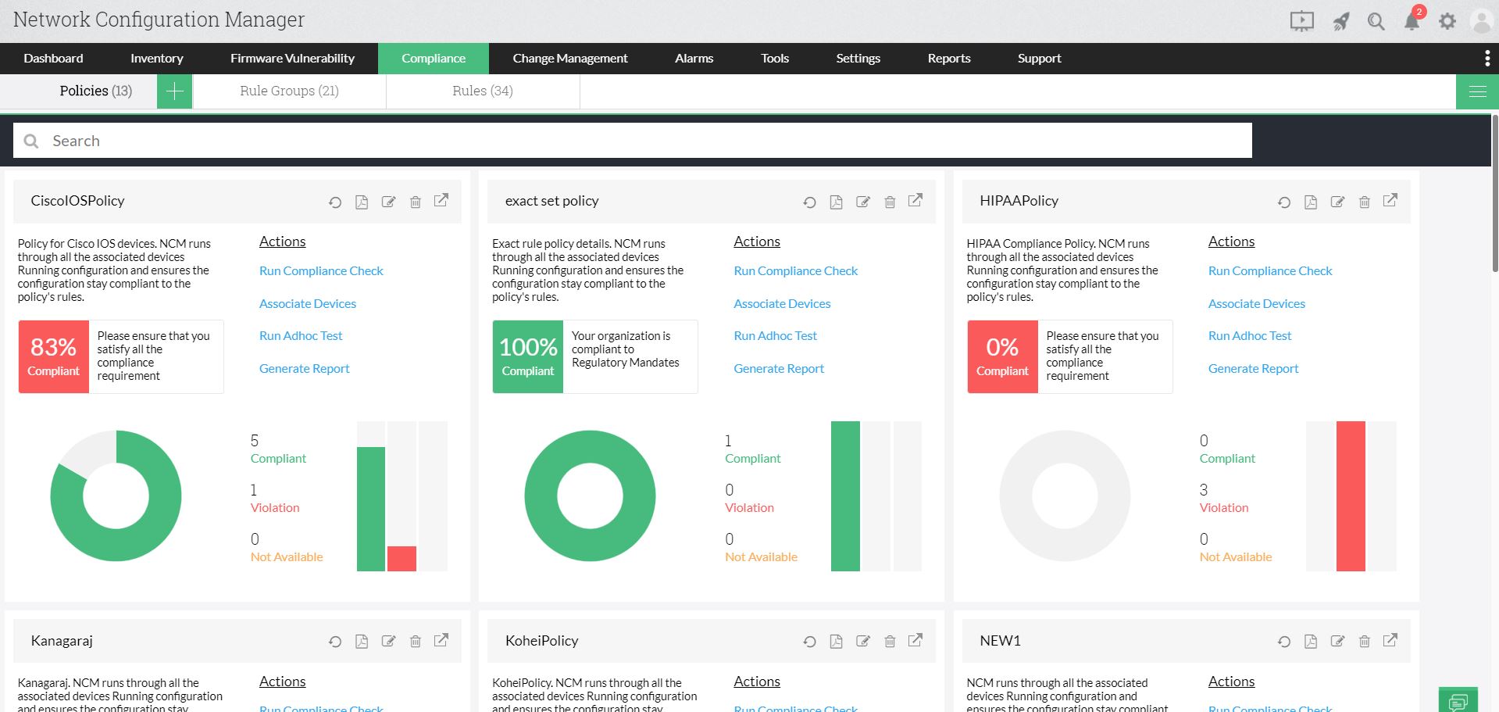The image size is (1499, 712).
Task: Delete the Kanagaraj policy
Action: 416,642
